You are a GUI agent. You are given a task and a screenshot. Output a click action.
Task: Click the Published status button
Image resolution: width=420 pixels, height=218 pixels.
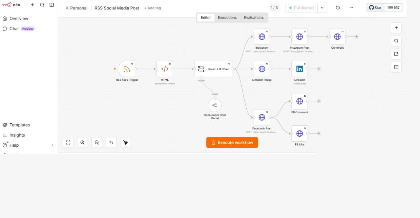[301, 8]
